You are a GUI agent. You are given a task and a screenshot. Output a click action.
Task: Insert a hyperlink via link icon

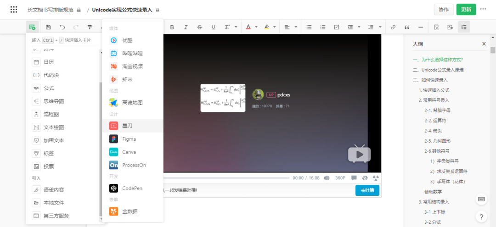pyautogui.click(x=393, y=27)
